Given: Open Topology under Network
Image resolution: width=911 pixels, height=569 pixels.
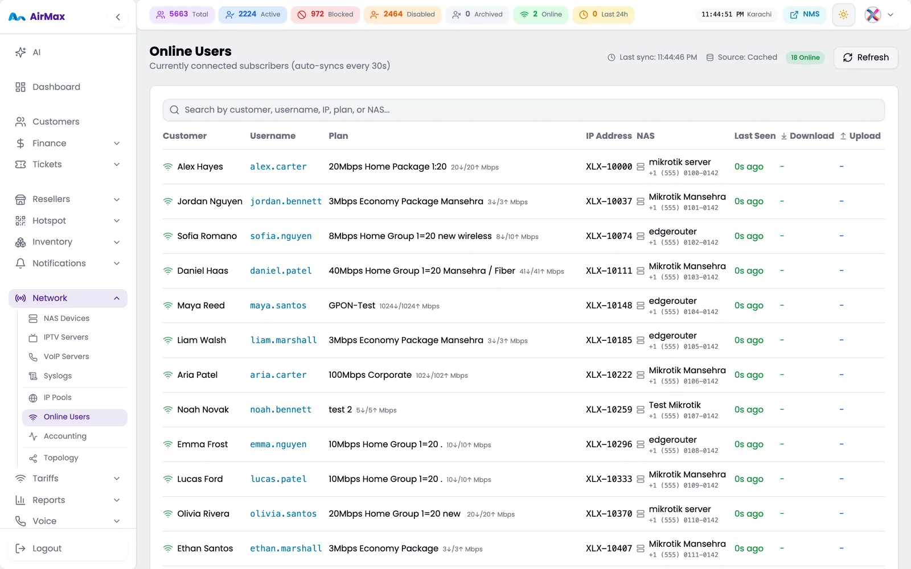Looking at the screenshot, I should pyautogui.click(x=75, y=458).
